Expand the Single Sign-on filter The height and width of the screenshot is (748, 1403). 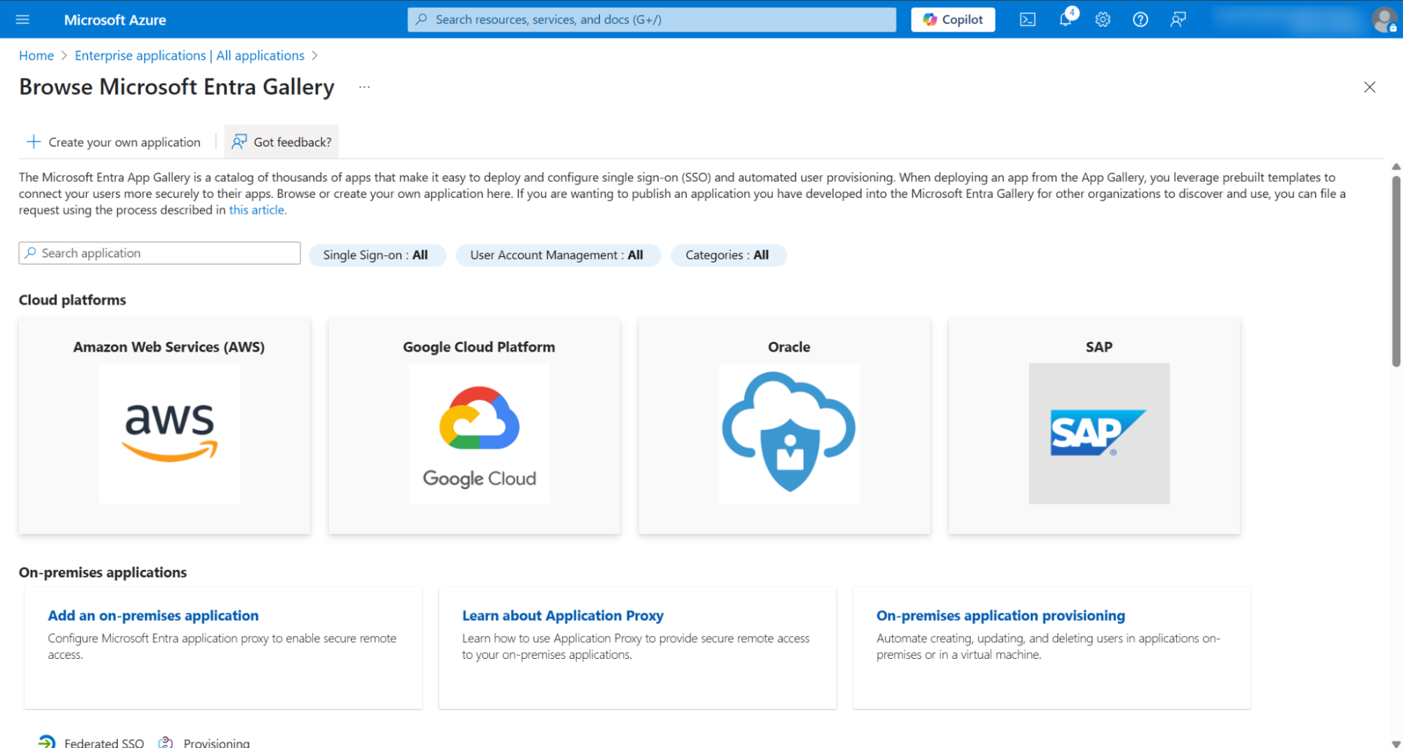coord(376,255)
